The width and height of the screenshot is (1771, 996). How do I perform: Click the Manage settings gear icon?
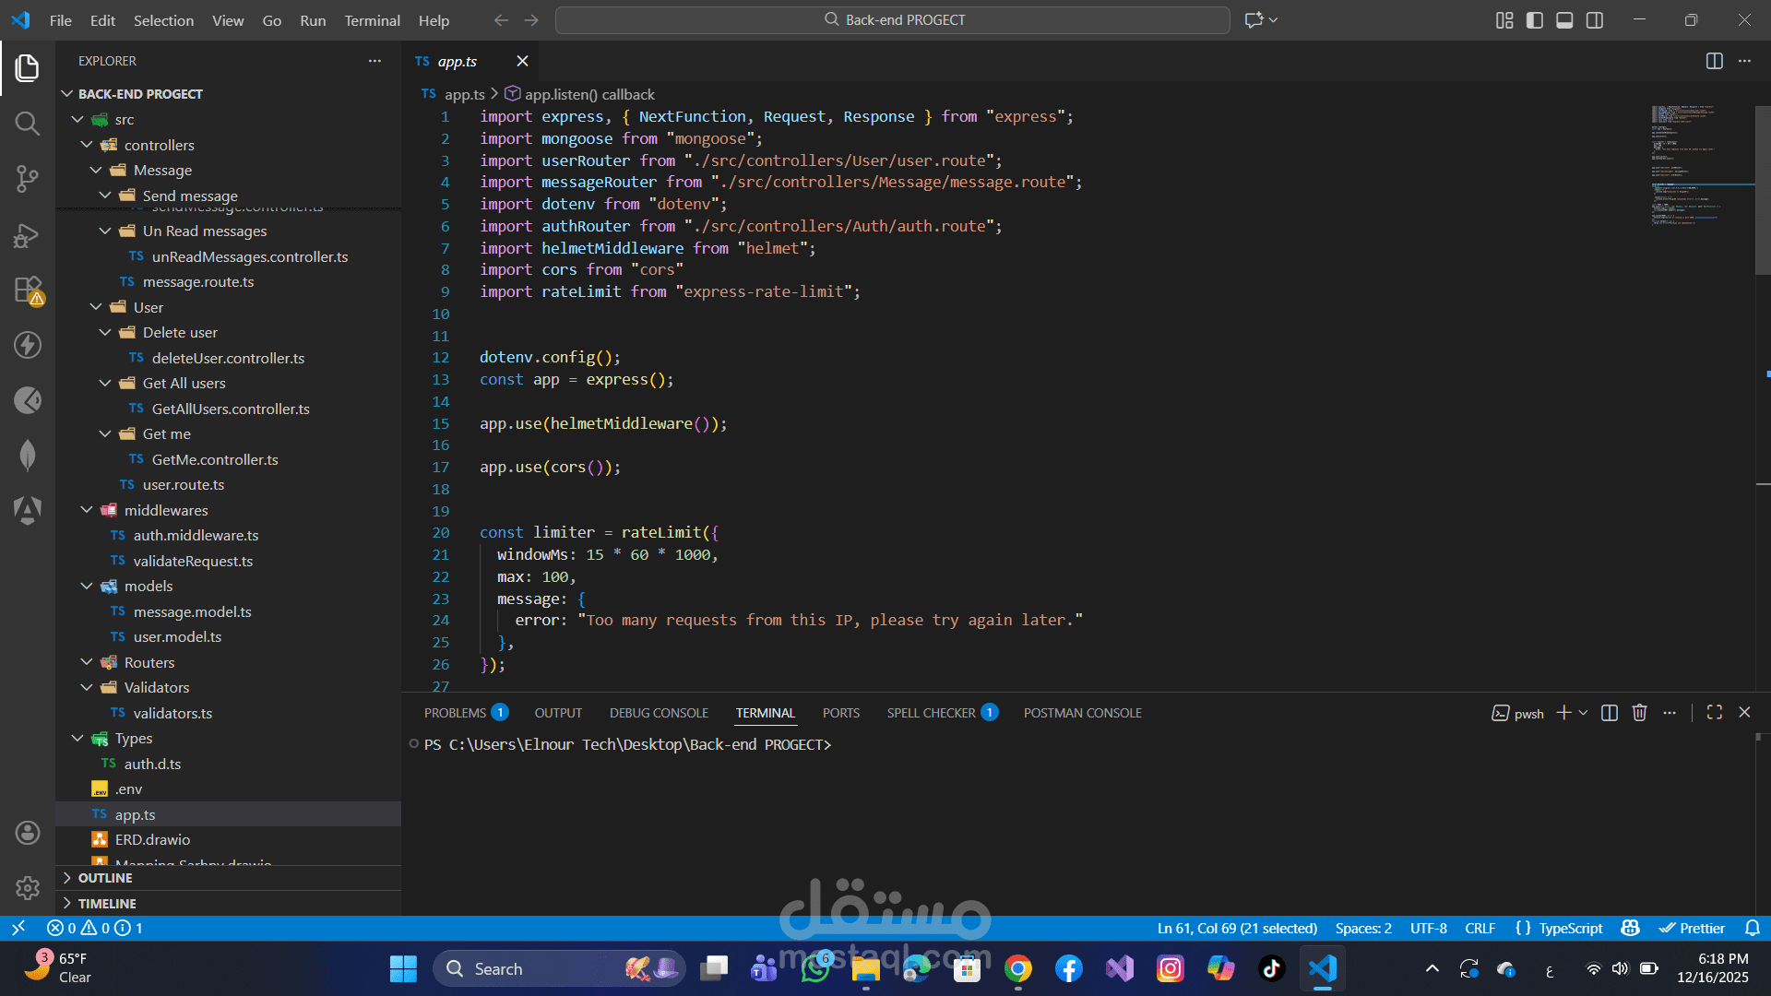28,887
